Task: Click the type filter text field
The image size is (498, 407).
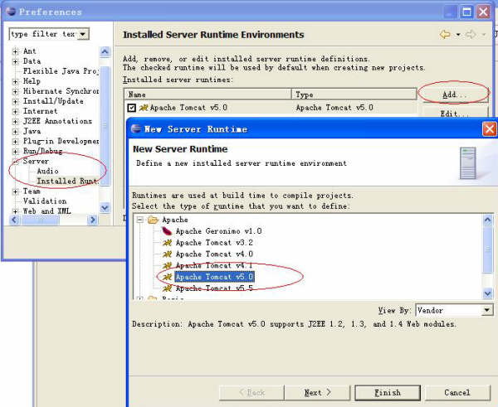Action: (x=43, y=34)
